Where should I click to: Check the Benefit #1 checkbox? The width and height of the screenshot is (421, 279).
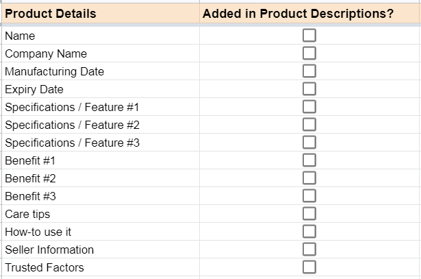point(309,160)
